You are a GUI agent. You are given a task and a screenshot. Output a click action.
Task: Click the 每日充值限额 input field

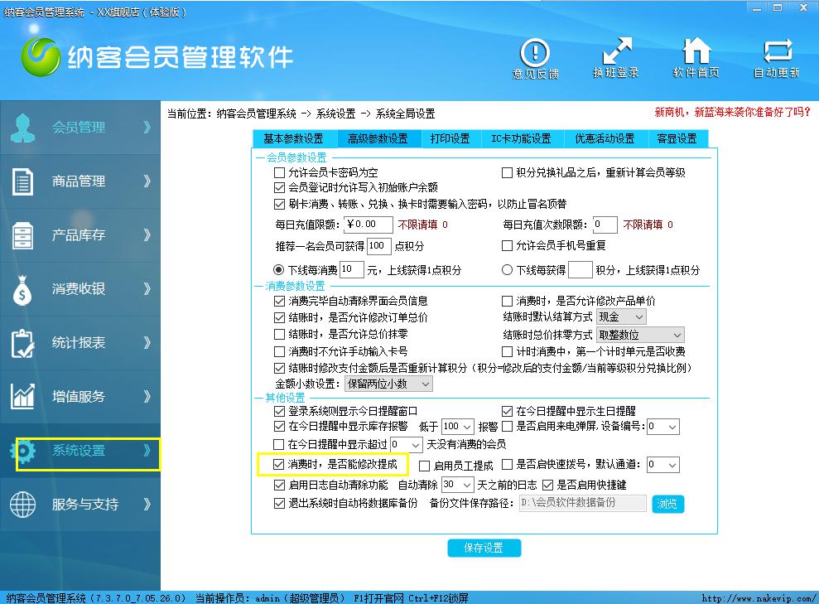pyautogui.click(x=368, y=225)
